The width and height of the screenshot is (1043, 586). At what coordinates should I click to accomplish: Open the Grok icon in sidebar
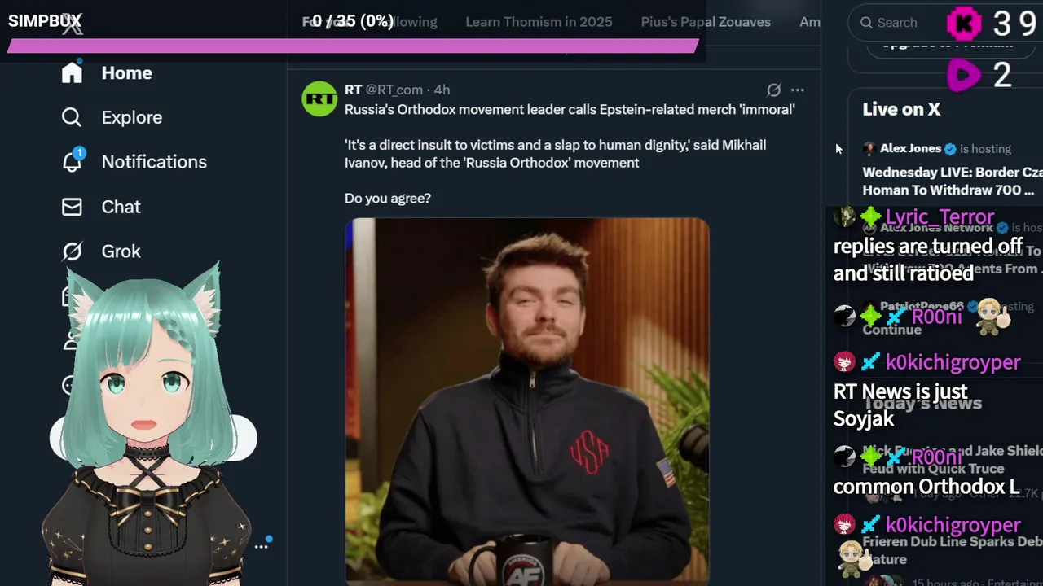click(72, 251)
